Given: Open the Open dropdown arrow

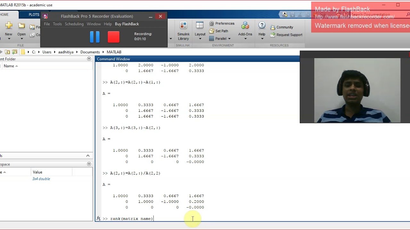Looking at the screenshot, I should [21, 39].
